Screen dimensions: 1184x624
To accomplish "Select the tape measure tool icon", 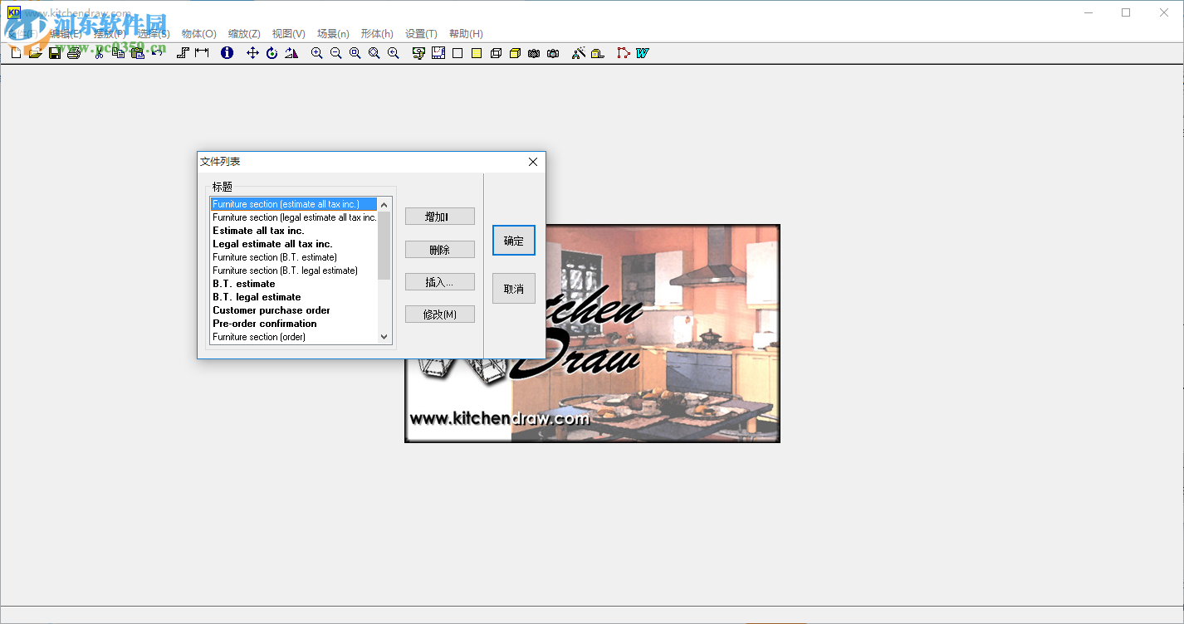I will point(598,53).
